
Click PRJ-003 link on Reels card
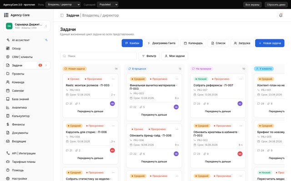pos(75,90)
